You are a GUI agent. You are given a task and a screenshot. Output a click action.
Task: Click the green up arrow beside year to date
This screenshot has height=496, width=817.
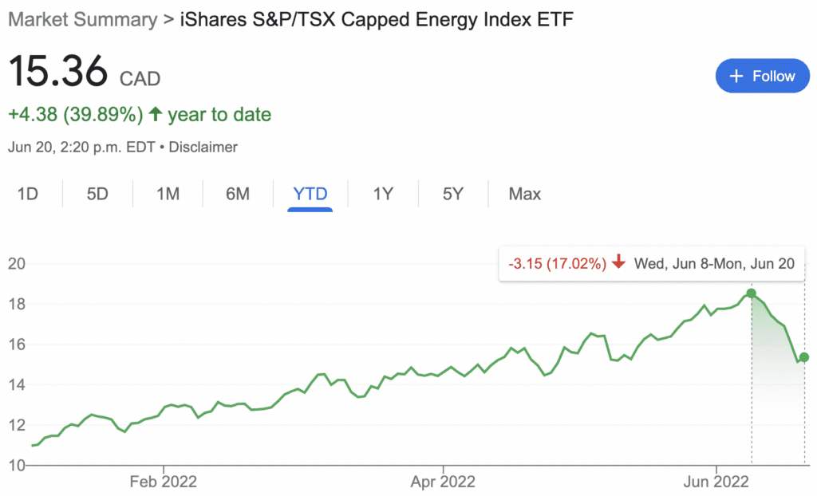[156, 113]
